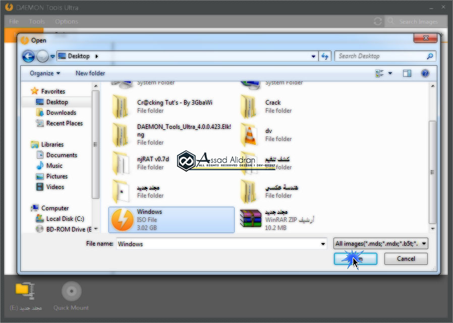The image size is (453, 323).
Task: Open the File menu in DAEMON Tools
Action: [x=14, y=21]
